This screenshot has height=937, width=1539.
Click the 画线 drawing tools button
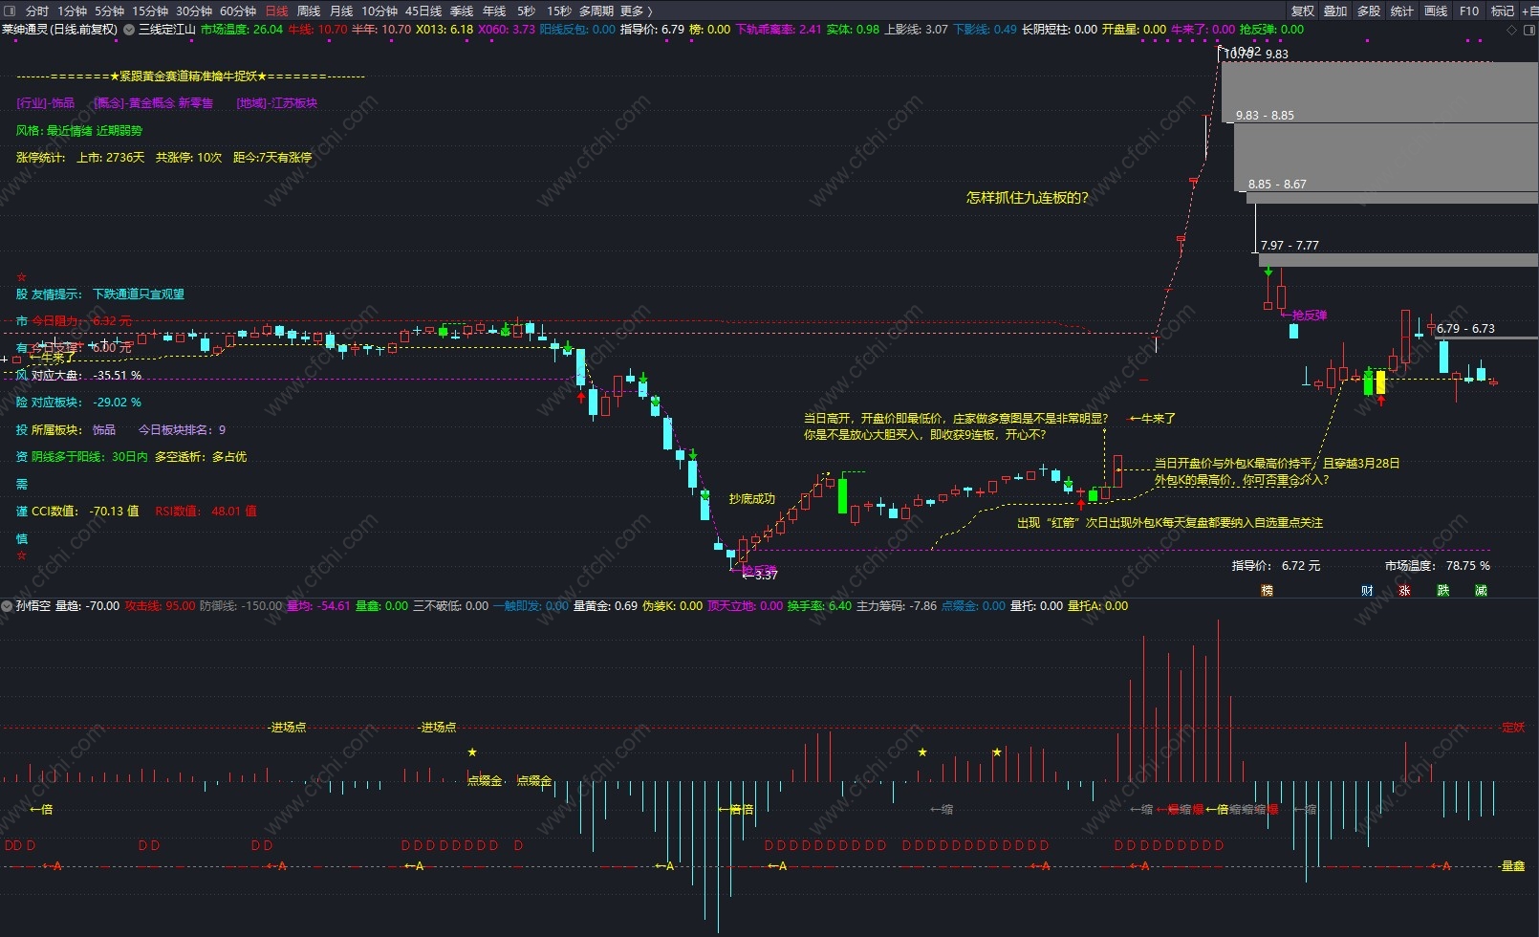(x=1436, y=11)
